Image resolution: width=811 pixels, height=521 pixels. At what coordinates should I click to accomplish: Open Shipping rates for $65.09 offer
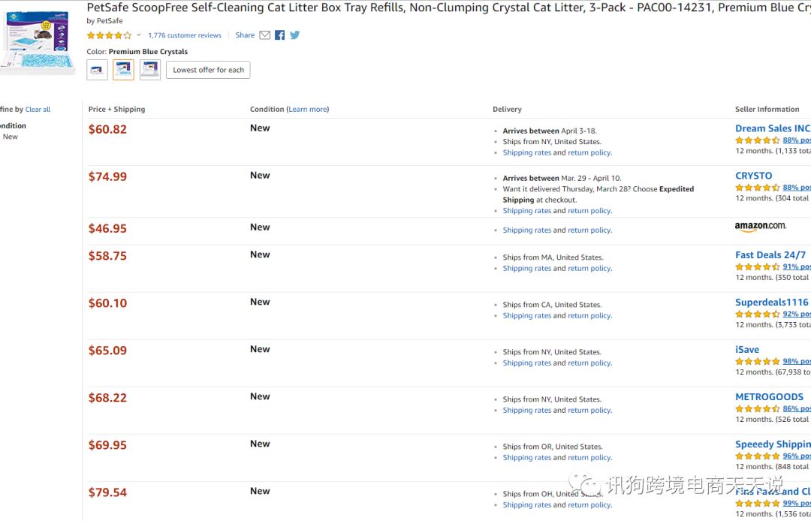(x=527, y=363)
